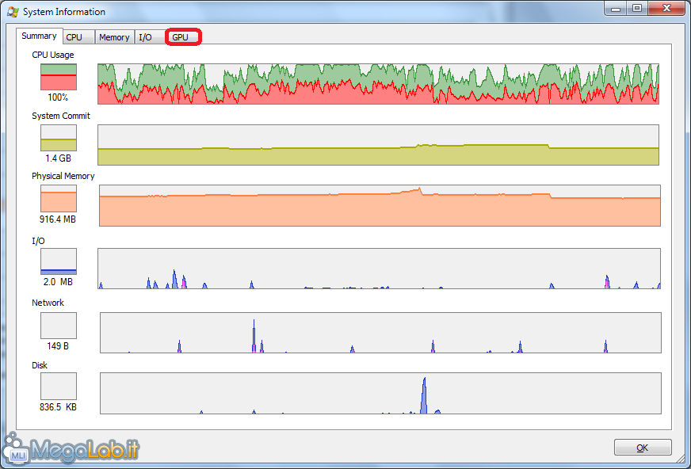
Task: Click the I/O history graph
Action: [x=379, y=269]
